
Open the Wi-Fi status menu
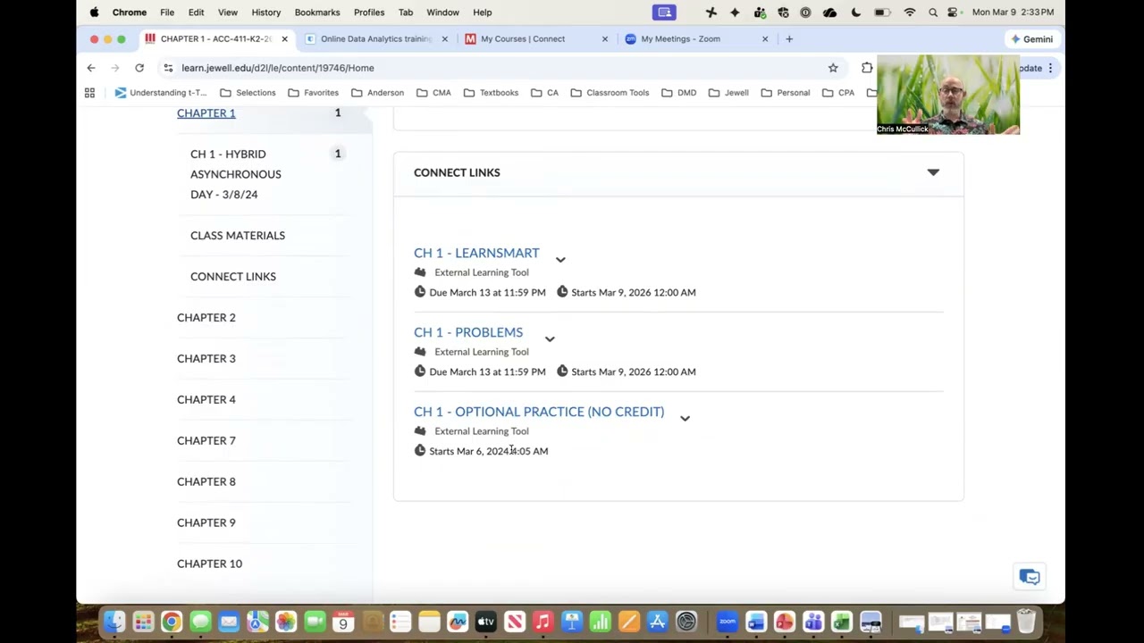point(910,13)
